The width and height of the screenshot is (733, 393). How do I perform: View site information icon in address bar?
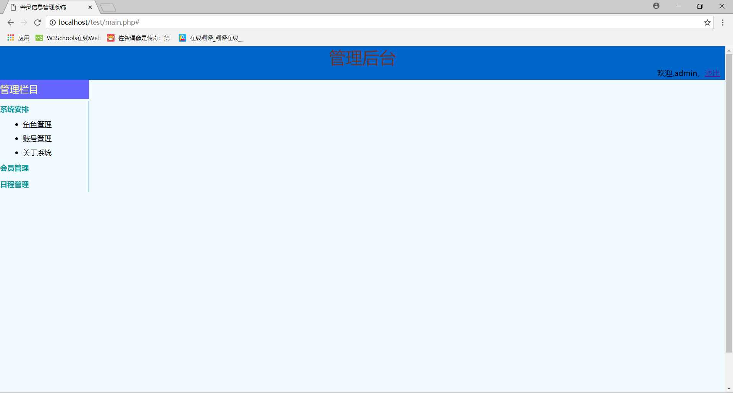[53, 23]
